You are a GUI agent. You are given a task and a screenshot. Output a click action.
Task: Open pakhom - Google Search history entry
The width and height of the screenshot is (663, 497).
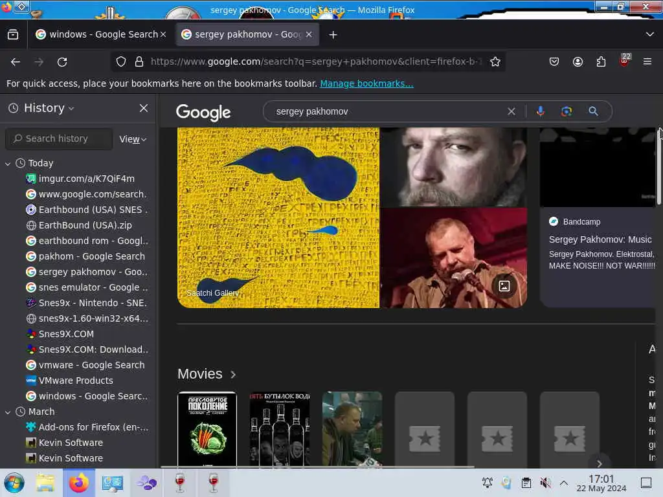87,256
